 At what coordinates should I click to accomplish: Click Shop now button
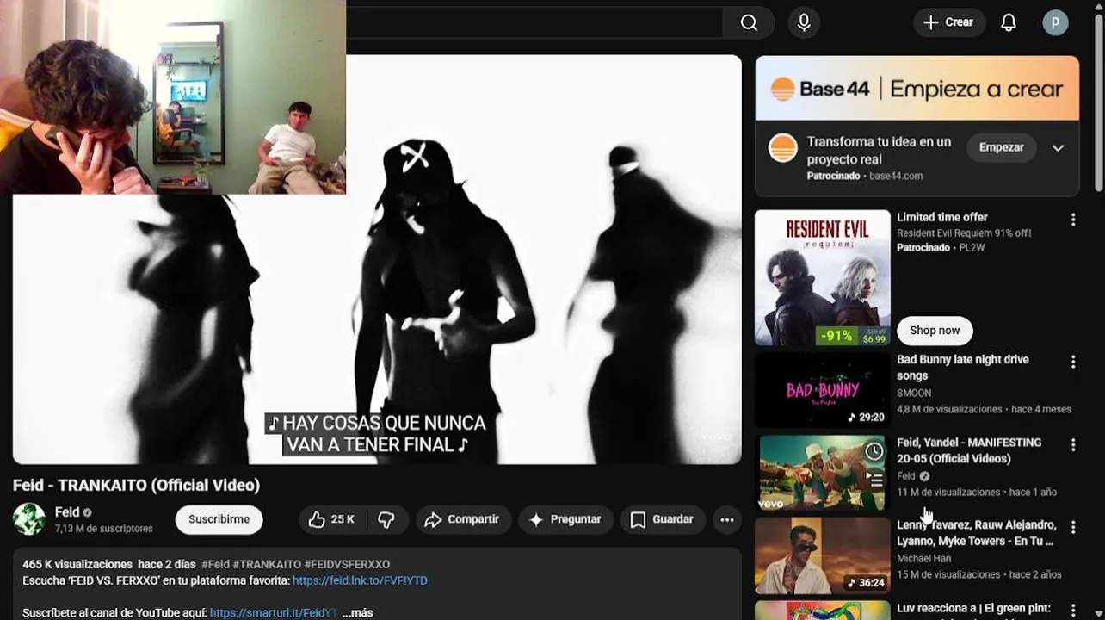coord(935,331)
